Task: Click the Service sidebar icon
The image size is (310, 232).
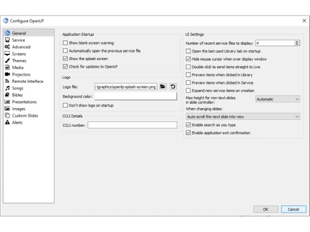Action: (7, 40)
